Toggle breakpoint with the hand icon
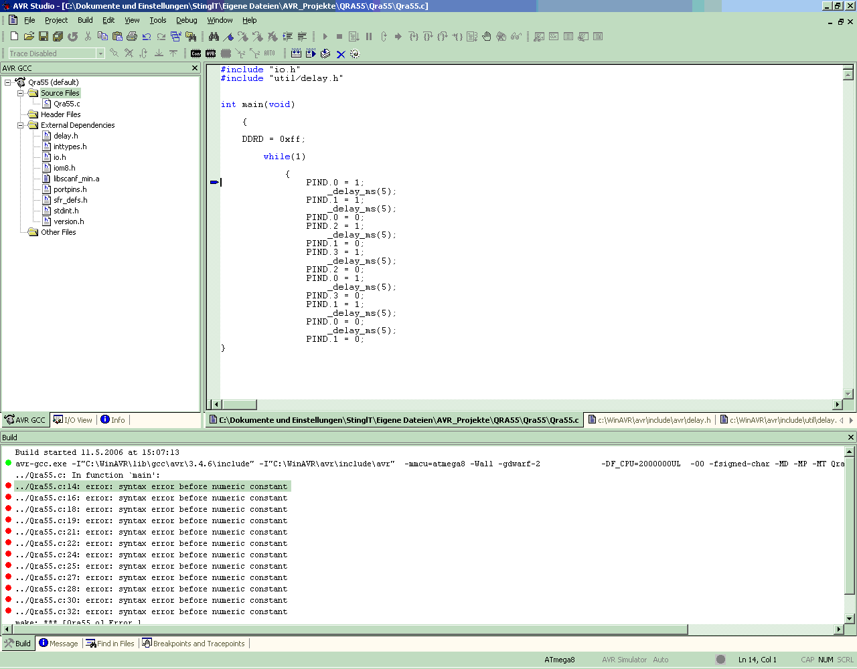The width and height of the screenshot is (857, 669). 487,37
